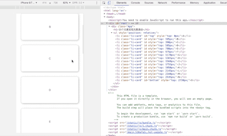Click the ellipsis beside the root div row
Viewport: 227px width, 136px height.
(x=102, y=23)
